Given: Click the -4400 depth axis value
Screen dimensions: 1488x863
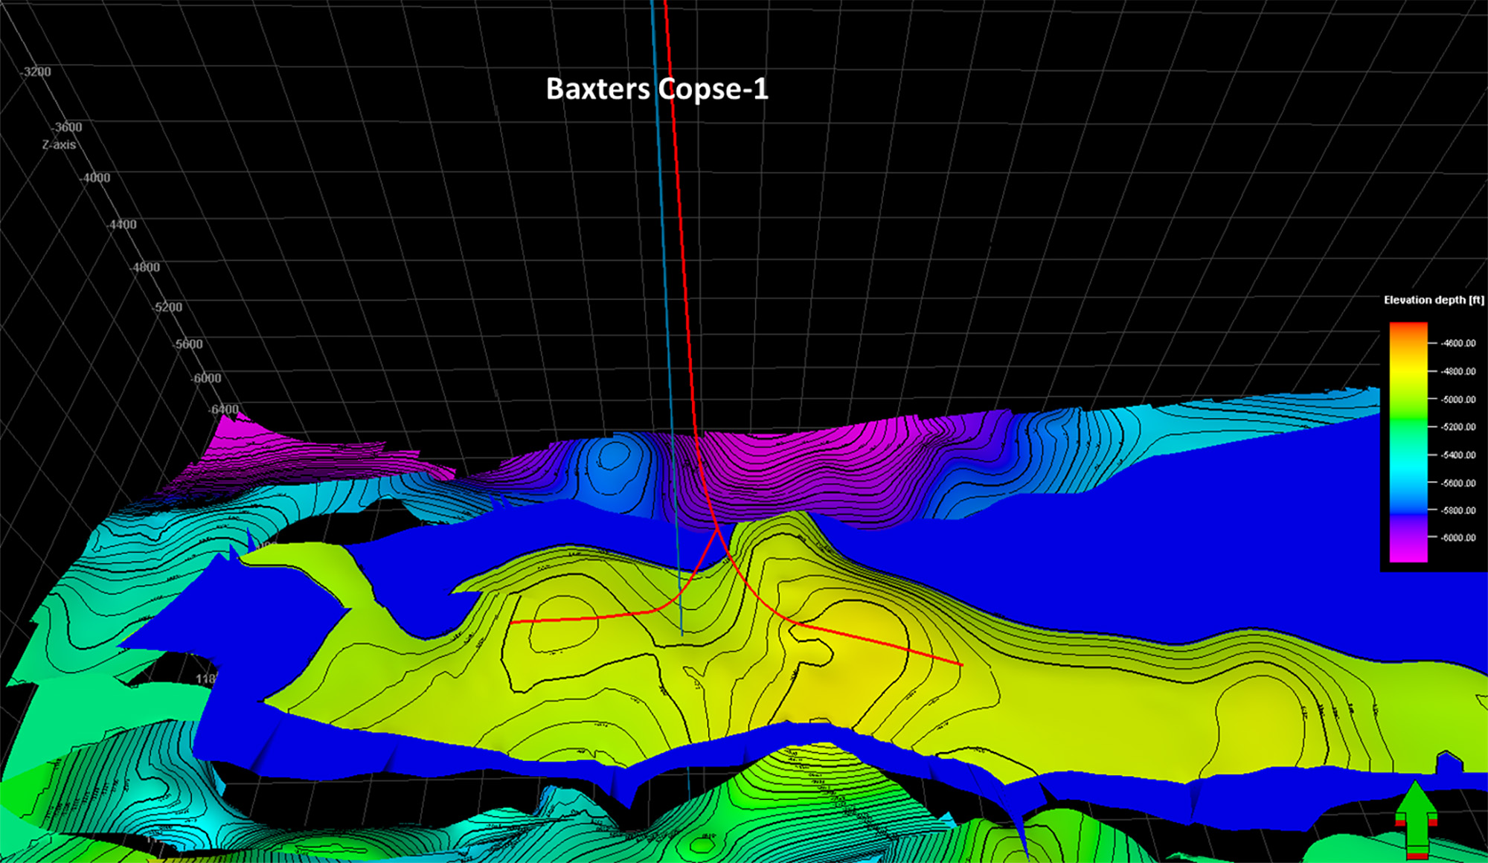Looking at the screenshot, I should click(x=122, y=225).
